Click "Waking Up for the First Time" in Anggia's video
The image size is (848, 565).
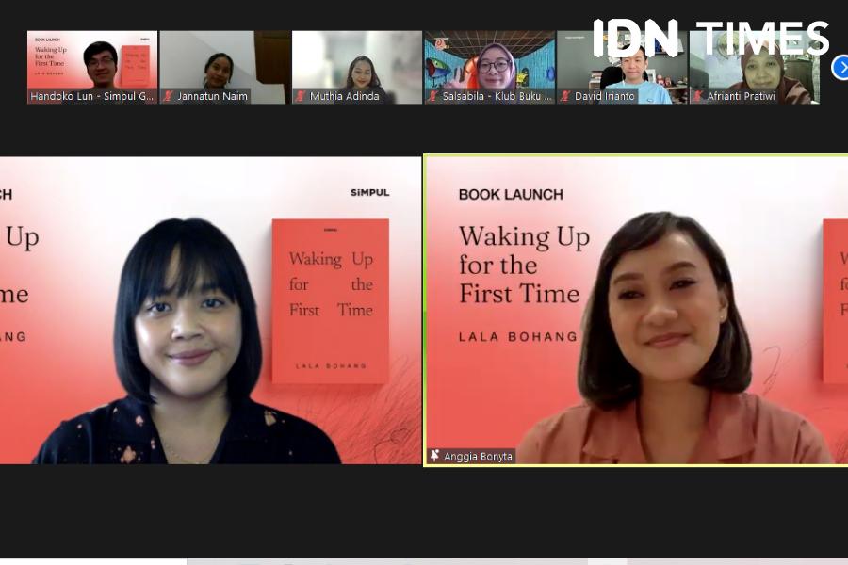coord(524,265)
